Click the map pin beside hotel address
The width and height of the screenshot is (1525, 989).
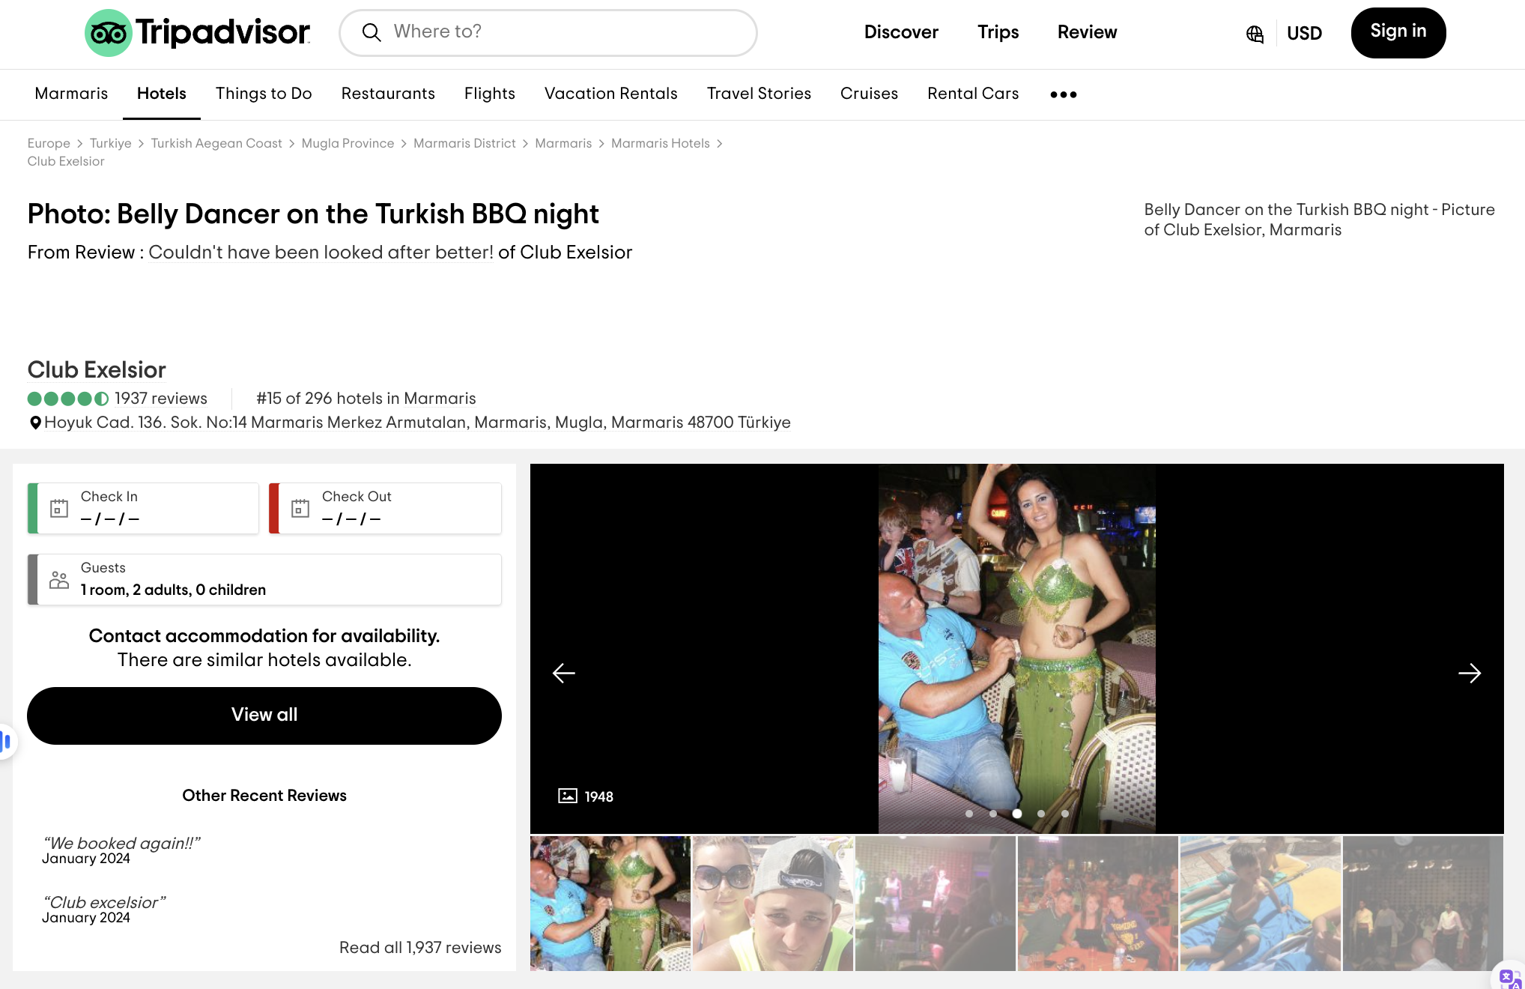pyautogui.click(x=35, y=423)
